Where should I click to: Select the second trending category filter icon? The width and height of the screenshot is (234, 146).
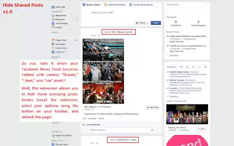[x=187, y=67]
